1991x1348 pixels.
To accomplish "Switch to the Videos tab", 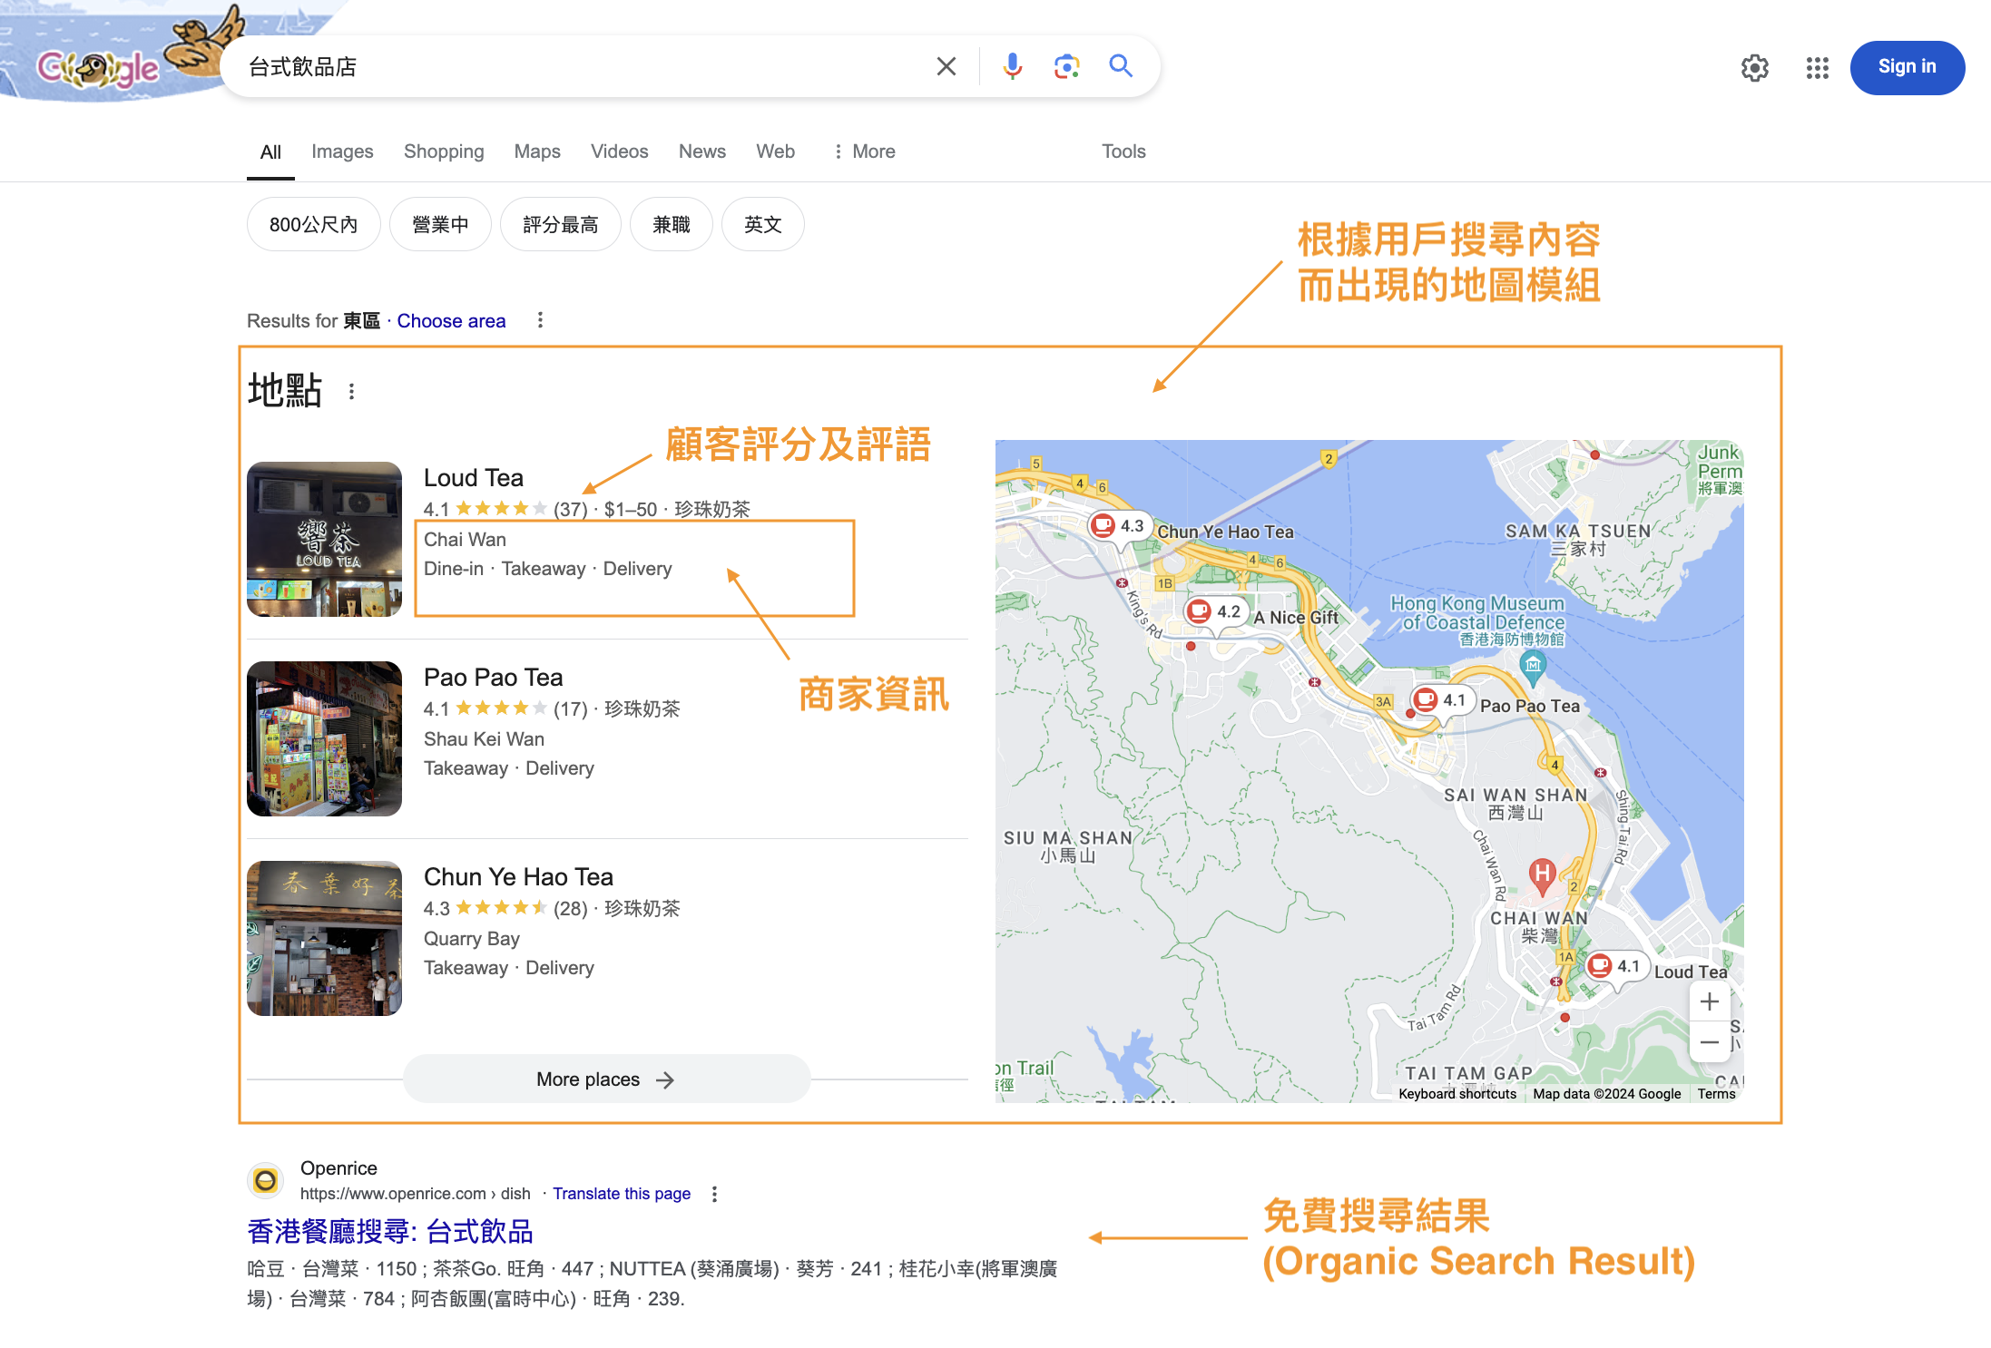I will (x=619, y=151).
